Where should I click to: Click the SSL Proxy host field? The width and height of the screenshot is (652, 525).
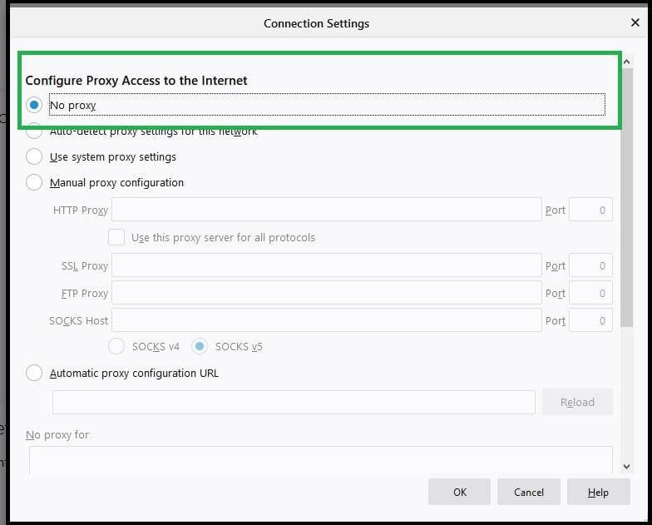(x=326, y=265)
